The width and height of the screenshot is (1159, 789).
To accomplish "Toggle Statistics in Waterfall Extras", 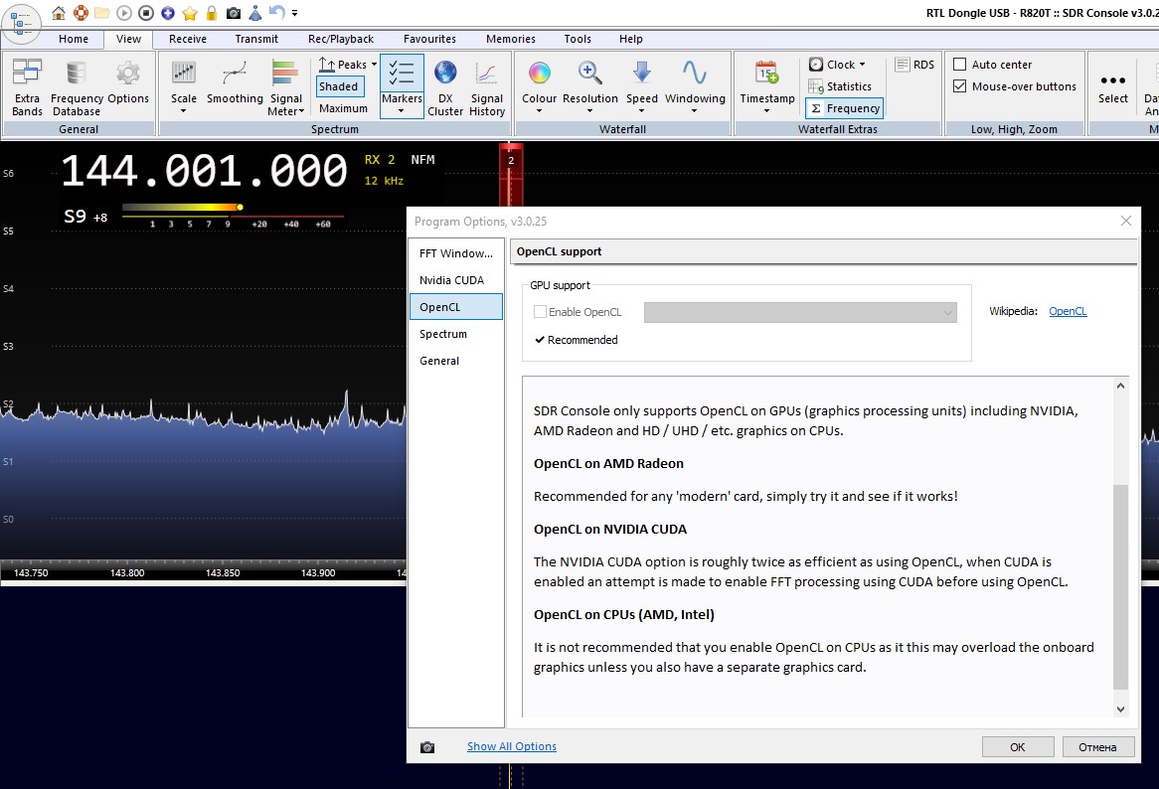I will pos(840,86).
